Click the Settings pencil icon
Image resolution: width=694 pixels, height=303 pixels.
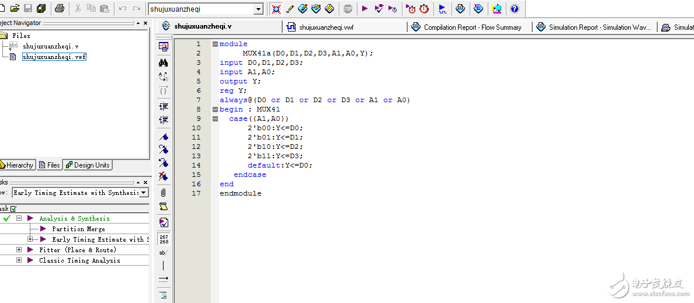[290, 8]
